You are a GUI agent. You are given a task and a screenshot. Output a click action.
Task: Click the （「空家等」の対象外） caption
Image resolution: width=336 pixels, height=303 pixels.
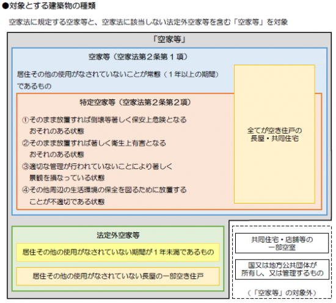(x=282, y=293)
